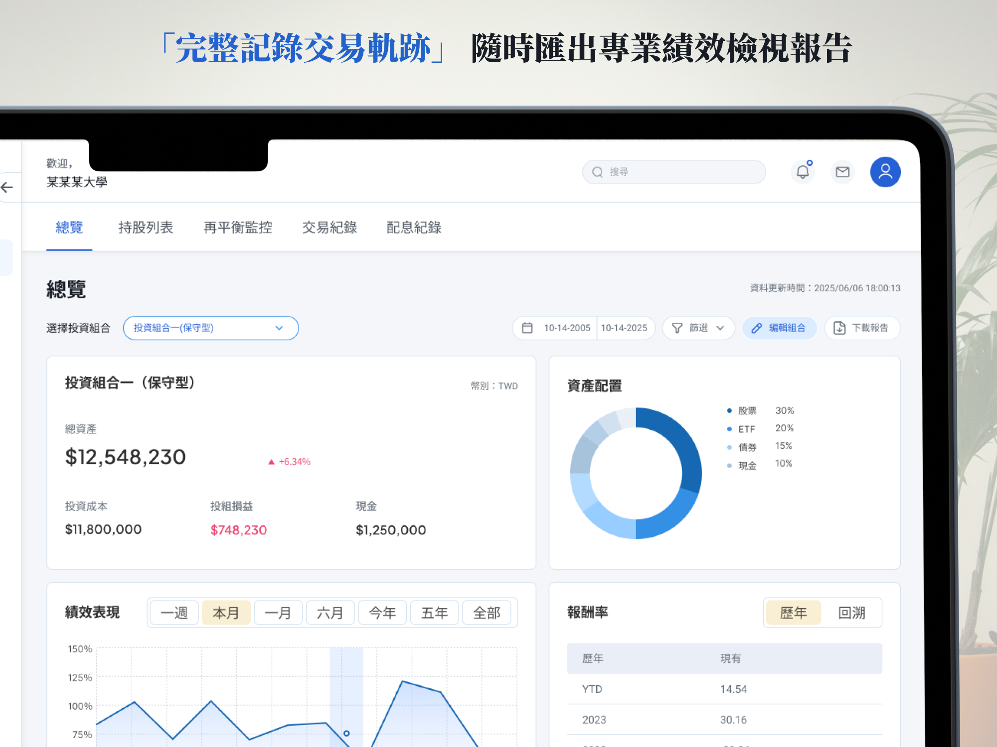Focus the 搜尋 search field
The width and height of the screenshot is (997, 747).
(x=674, y=172)
